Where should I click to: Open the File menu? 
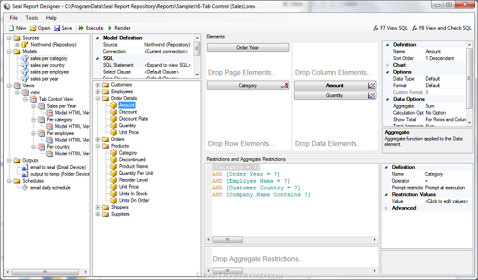point(14,18)
